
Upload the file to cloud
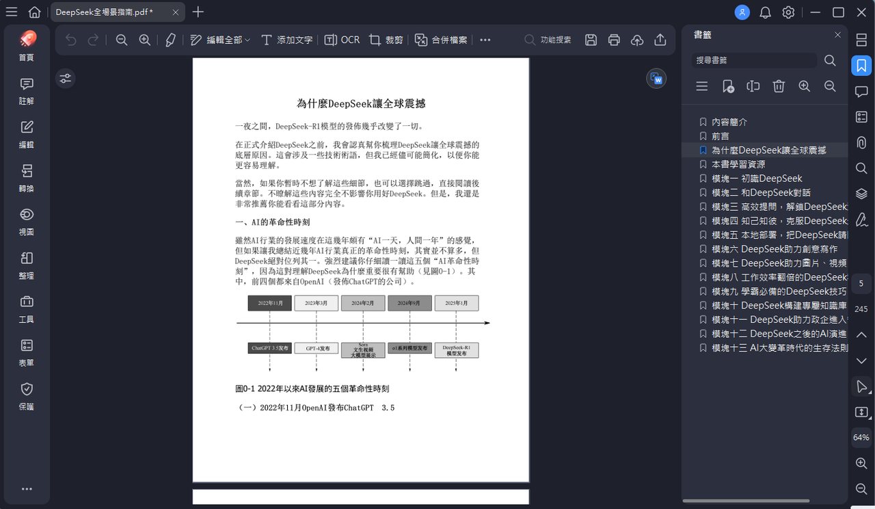pos(637,40)
